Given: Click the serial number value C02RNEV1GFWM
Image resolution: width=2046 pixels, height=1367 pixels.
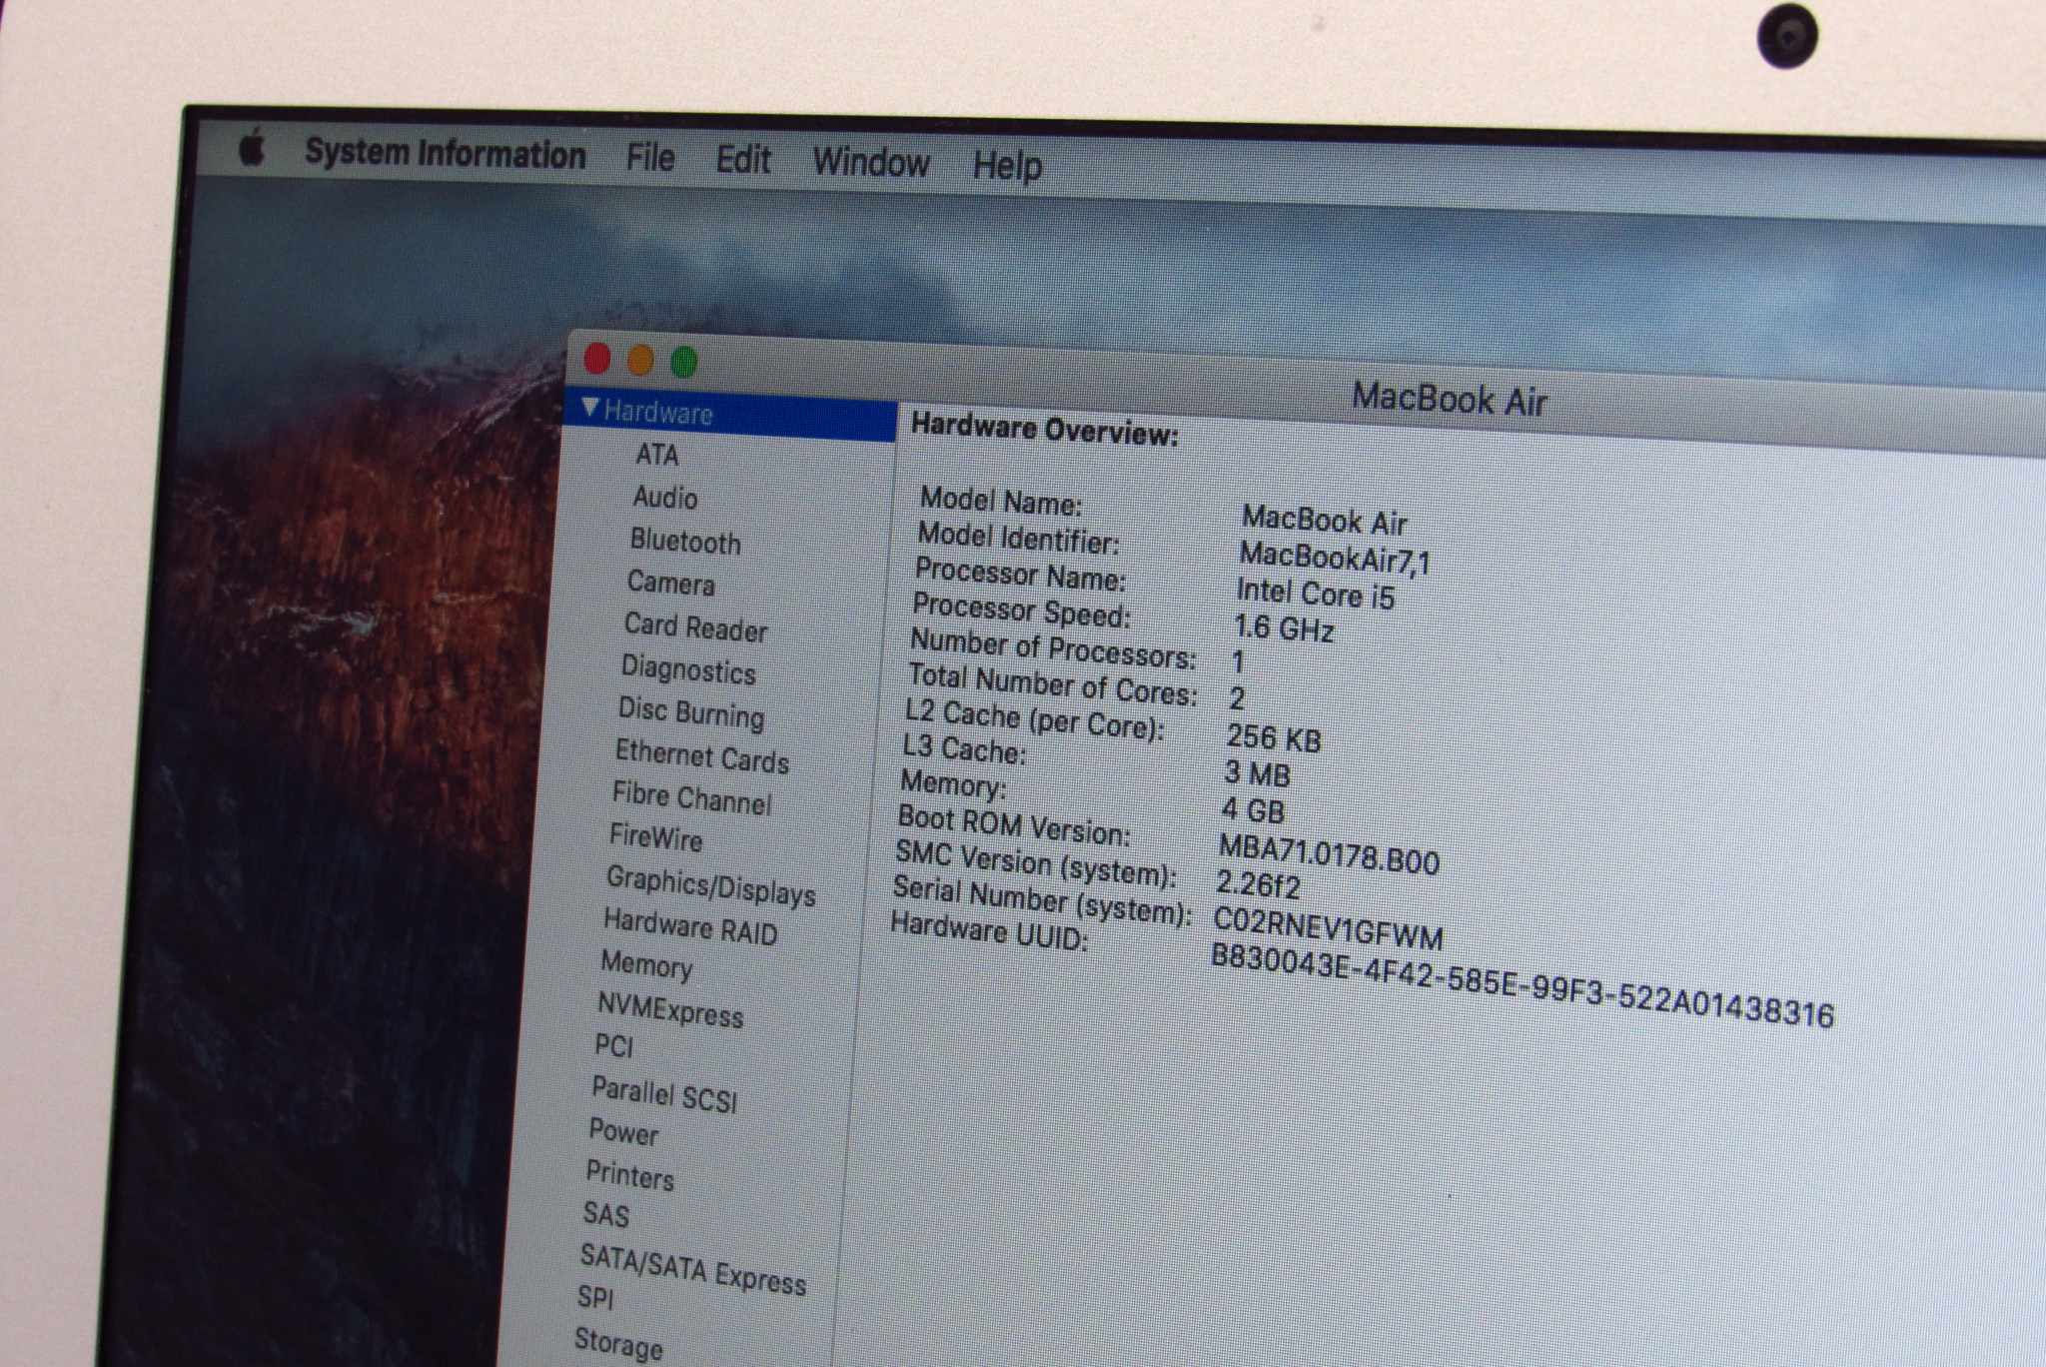Looking at the screenshot, I should [1327, 928].
